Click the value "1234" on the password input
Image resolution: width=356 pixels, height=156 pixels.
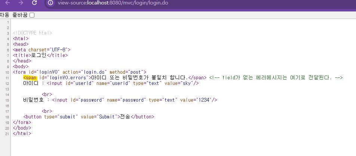pos(203,100)
